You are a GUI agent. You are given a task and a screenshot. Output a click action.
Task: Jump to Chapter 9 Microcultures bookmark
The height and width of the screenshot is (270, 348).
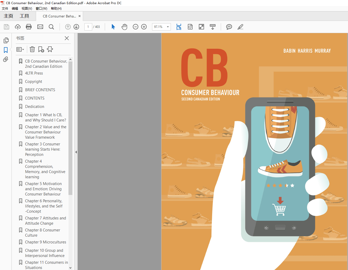click(45, 242)
